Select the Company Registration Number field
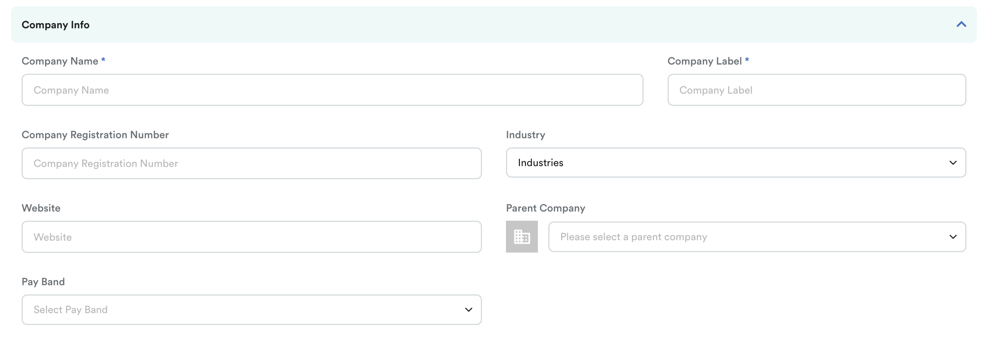 pos(251,163)
